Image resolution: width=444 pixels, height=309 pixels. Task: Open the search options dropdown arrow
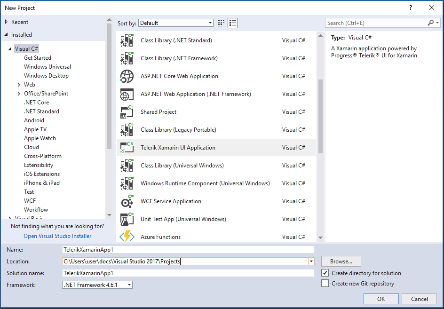[437, 23]
